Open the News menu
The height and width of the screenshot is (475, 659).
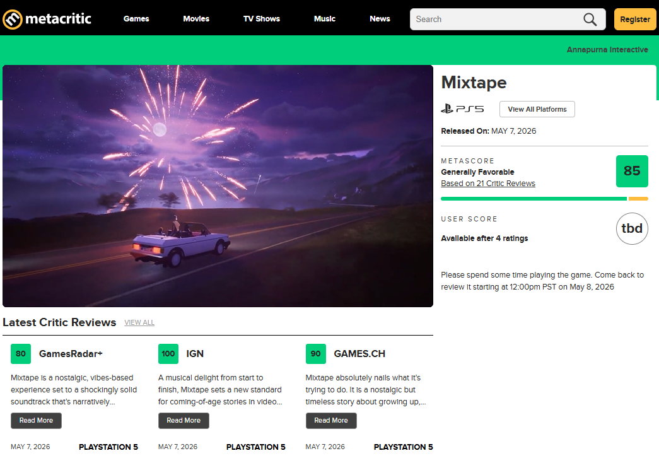coord(380,19)
